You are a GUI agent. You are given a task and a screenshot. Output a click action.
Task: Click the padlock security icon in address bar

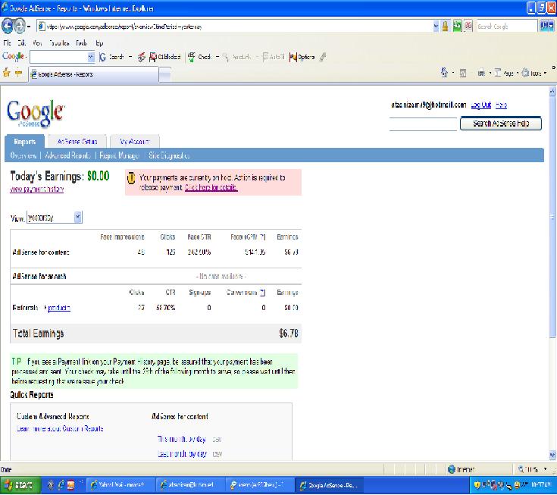coord(445,26)
